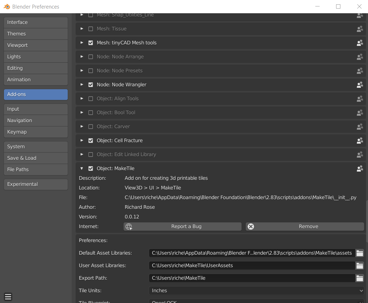Disable Object: MakeTile checkbox

(x=91, y=168)
